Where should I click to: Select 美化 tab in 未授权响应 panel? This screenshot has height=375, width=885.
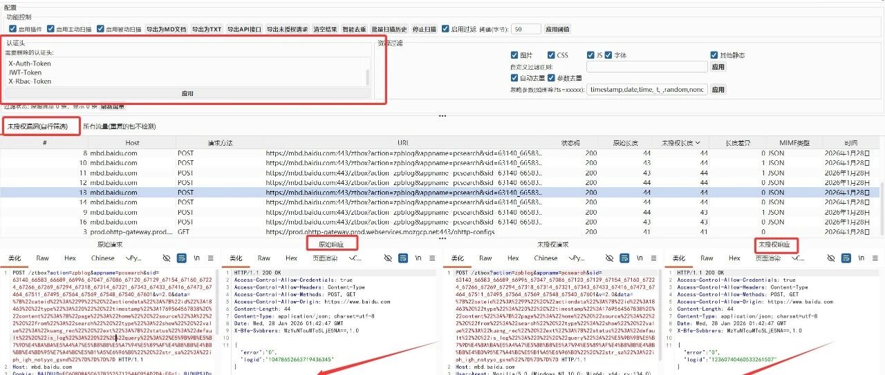679,258
